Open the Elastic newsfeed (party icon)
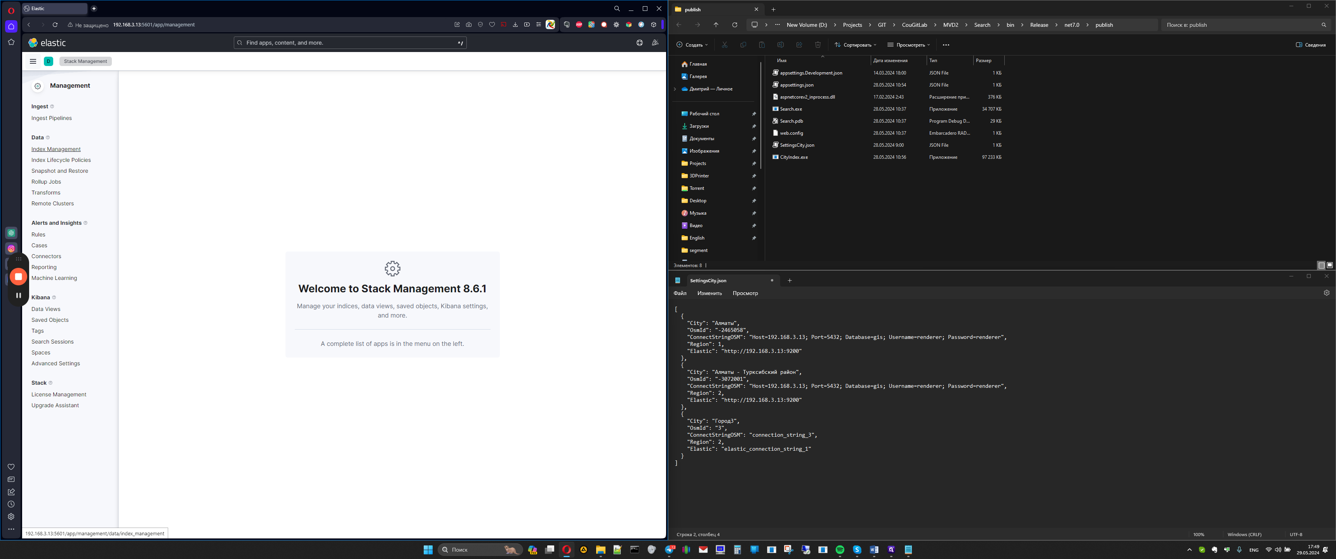Viewport: 1336px width, 559px height. click(x=655, y=43)
